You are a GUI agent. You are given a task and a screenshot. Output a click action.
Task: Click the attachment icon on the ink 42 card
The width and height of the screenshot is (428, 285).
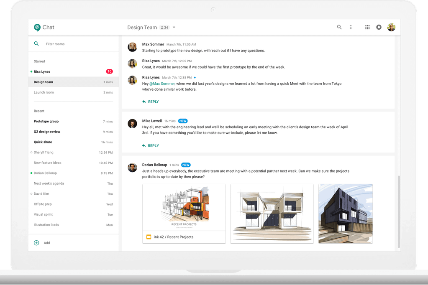149,237
